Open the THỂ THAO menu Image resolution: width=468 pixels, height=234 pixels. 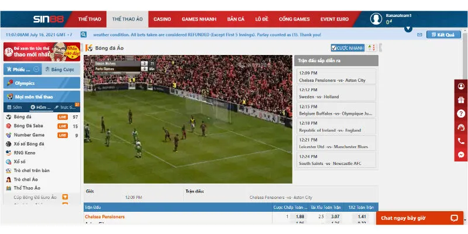[x=90, y=19]
